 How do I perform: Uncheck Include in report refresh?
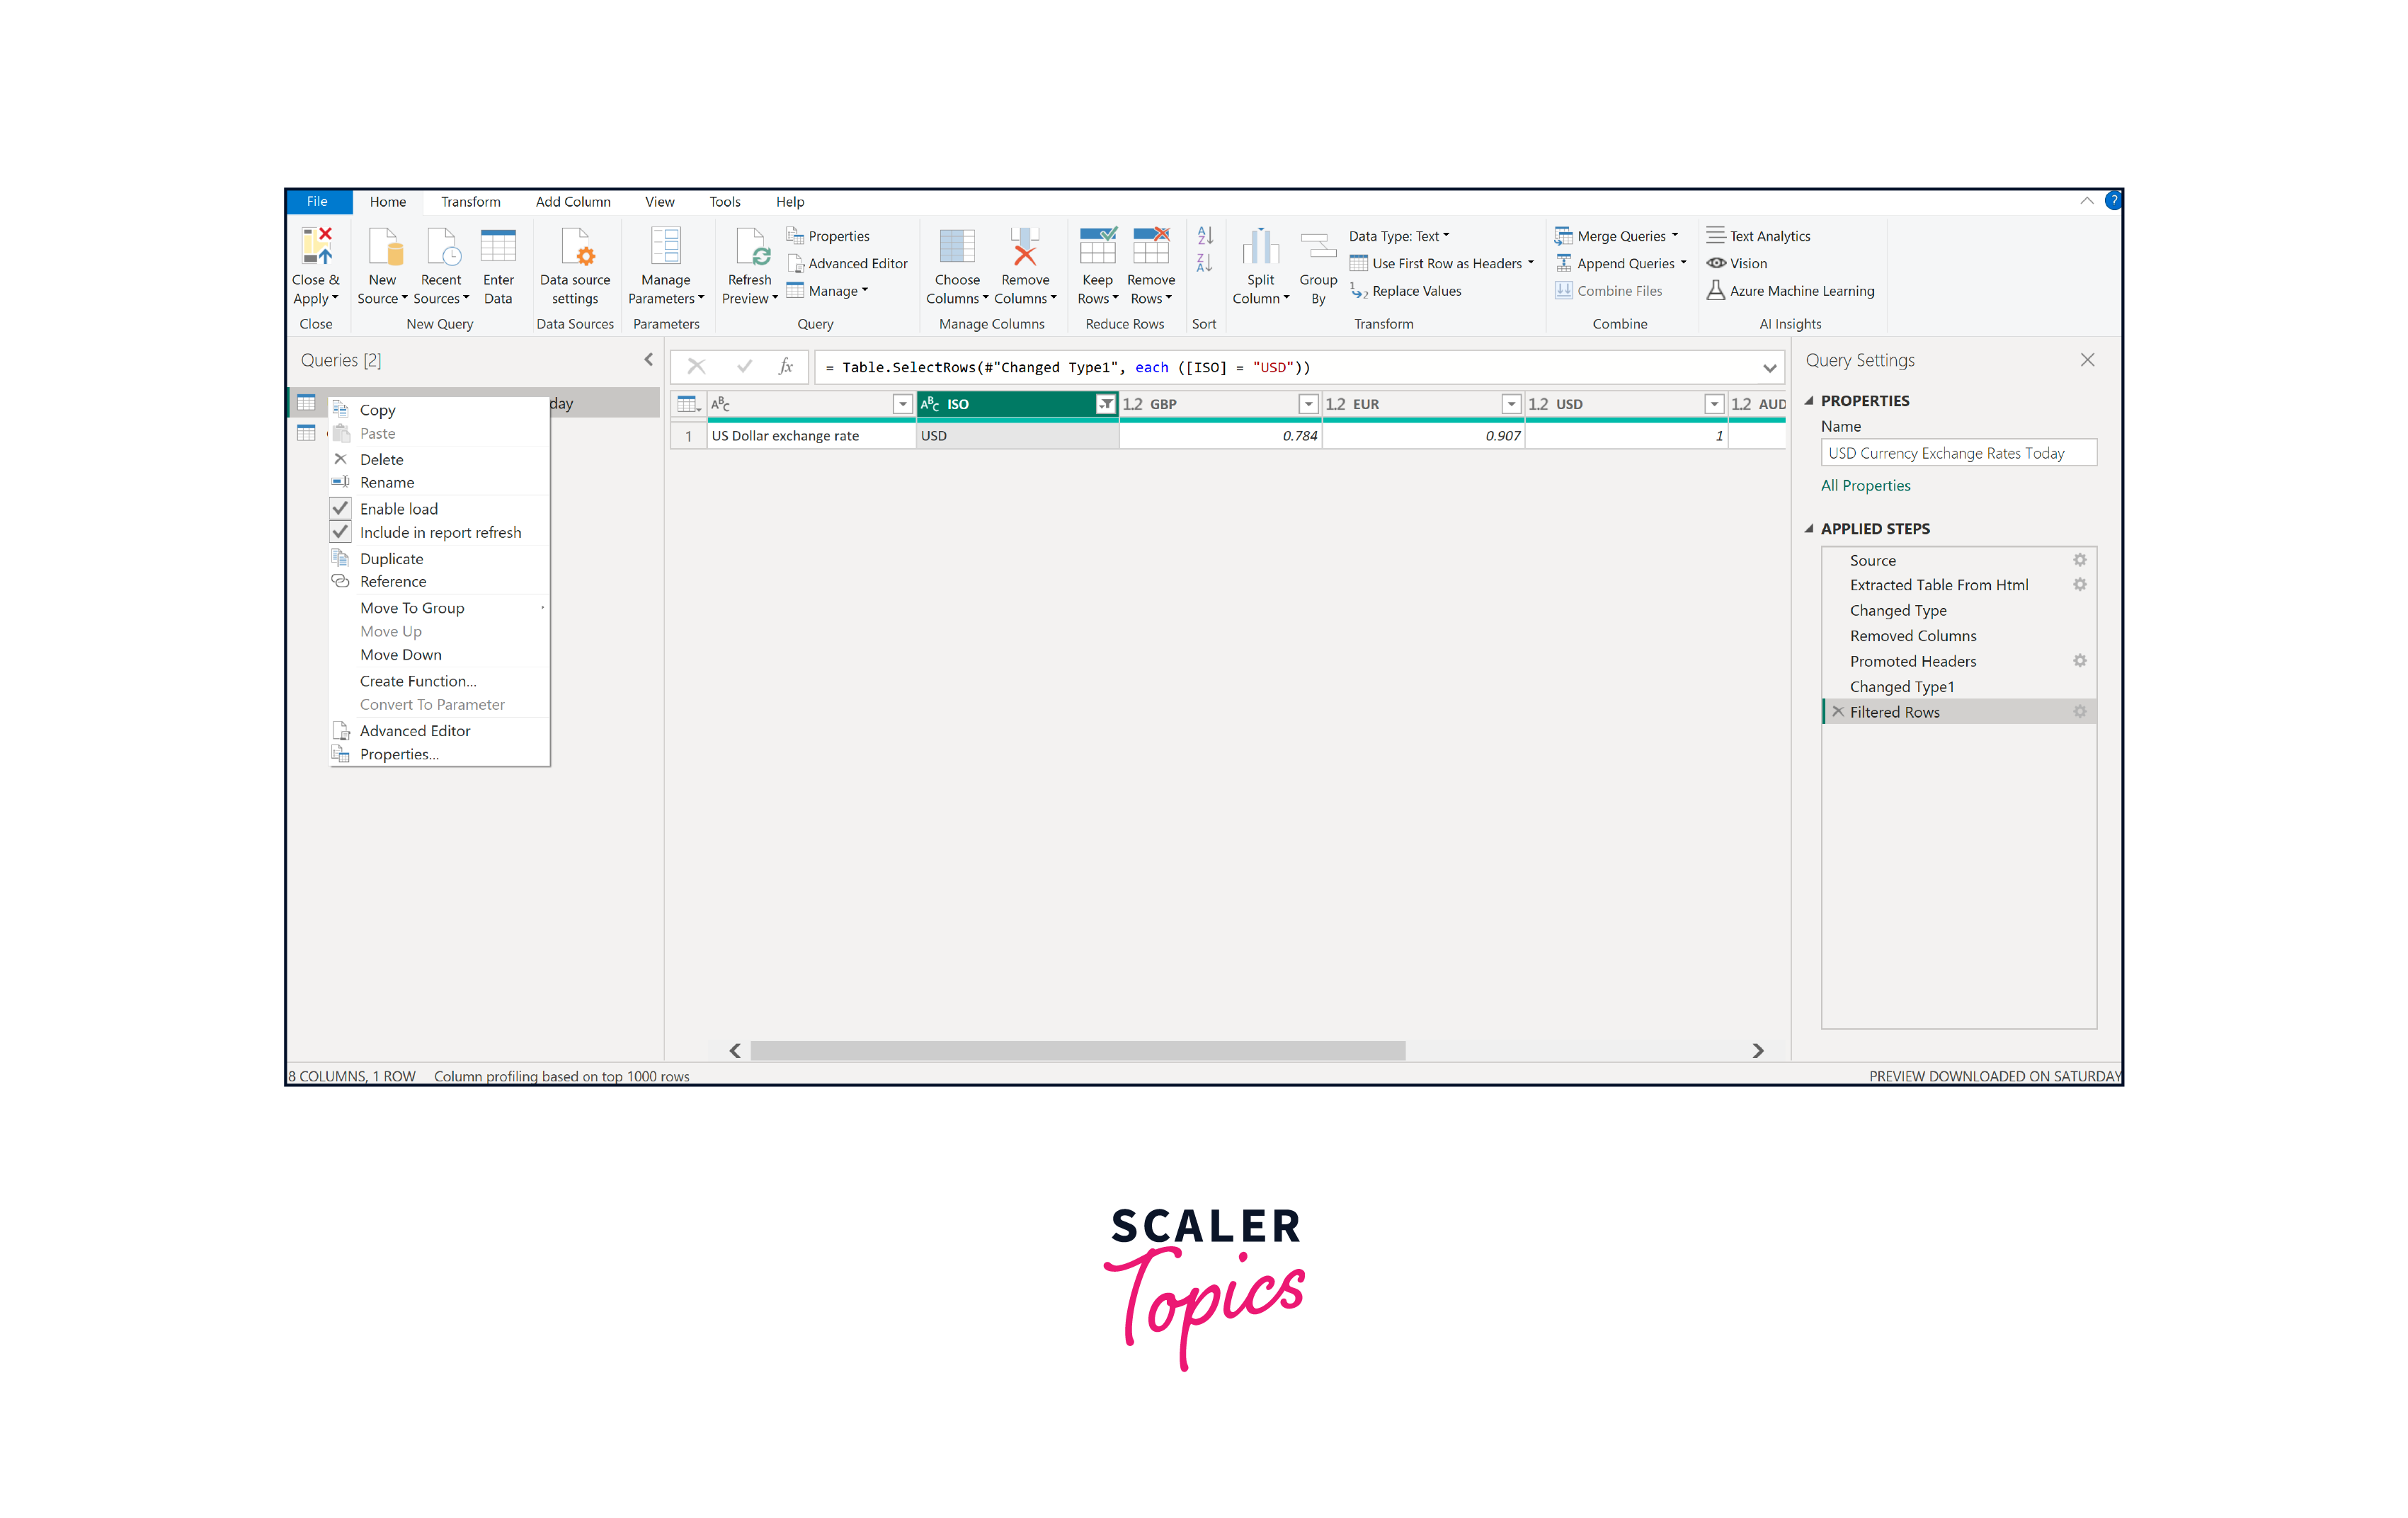341,531
